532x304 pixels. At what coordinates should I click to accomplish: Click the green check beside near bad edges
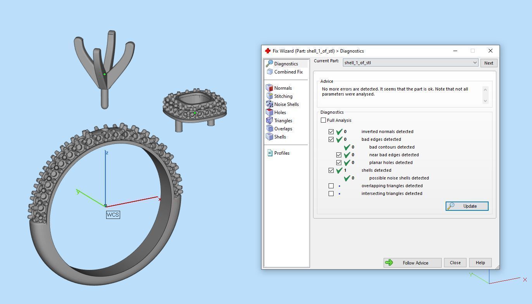[347, 155]
